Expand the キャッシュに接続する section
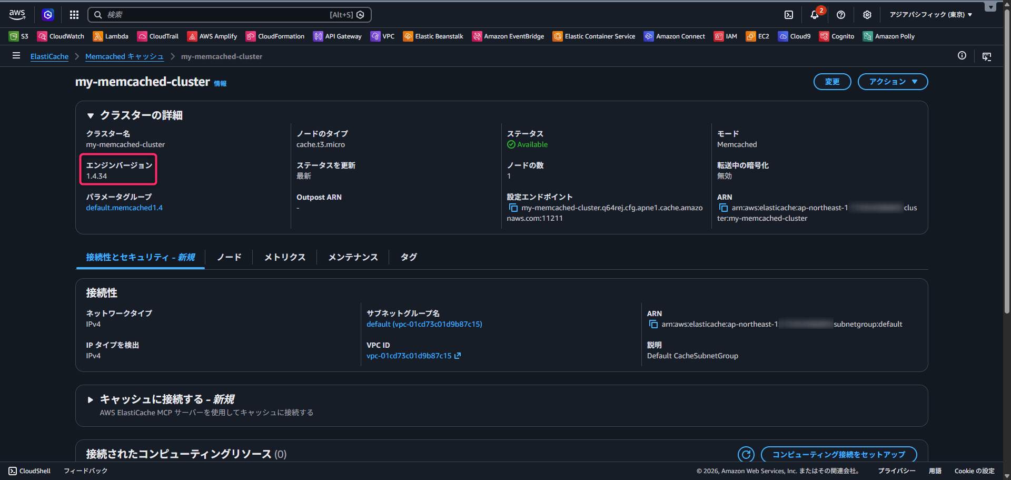The width and height of the screenshot is (1011, 480). [x=91, y=400]
